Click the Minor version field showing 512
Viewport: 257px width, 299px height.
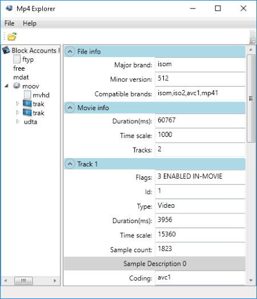200,79
